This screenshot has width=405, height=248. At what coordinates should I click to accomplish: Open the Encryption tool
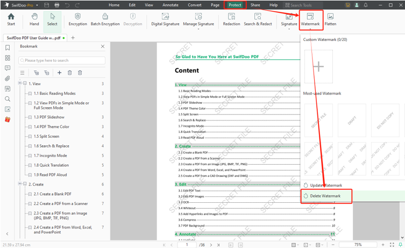point(78,19)
